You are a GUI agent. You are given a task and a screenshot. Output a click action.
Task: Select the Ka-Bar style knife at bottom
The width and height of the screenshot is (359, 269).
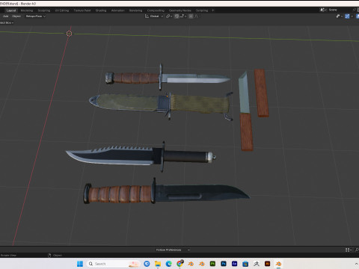click(167, 194)
